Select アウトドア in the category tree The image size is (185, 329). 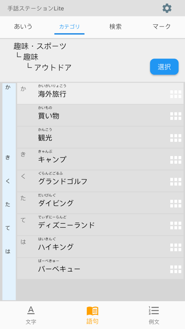(53, 68)
